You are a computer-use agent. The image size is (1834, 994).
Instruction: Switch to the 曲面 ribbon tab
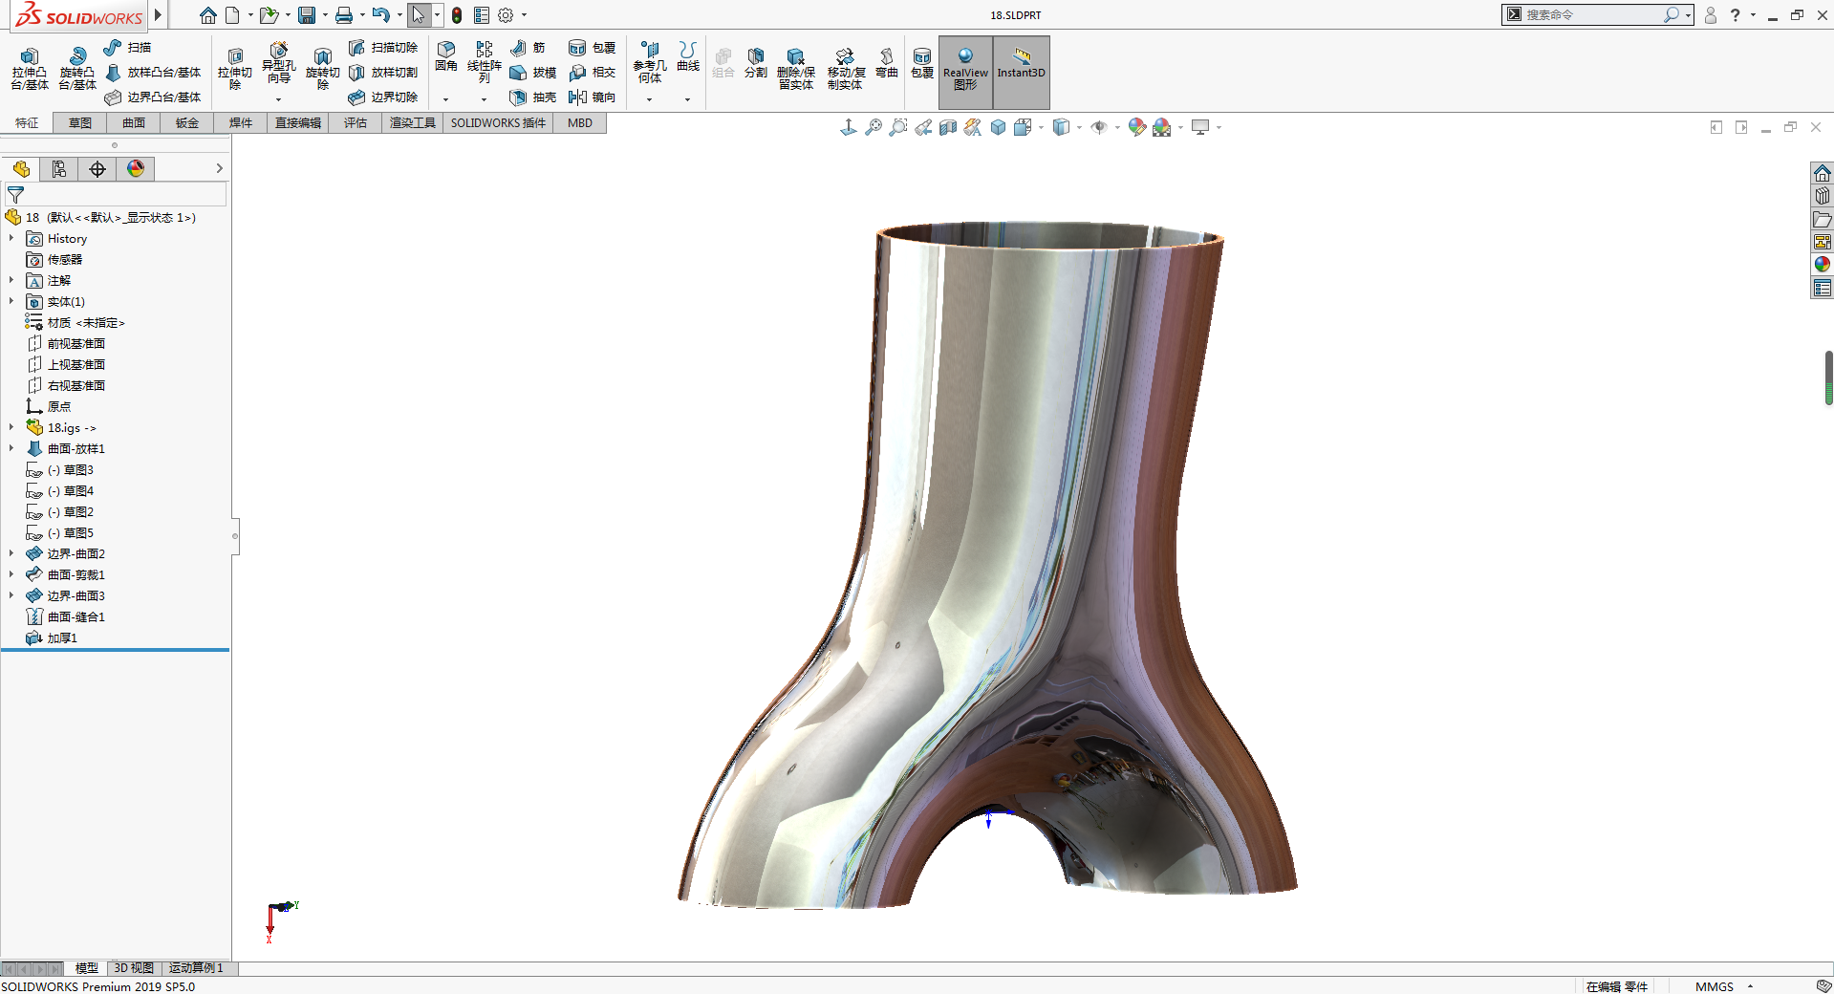point(134,123)
